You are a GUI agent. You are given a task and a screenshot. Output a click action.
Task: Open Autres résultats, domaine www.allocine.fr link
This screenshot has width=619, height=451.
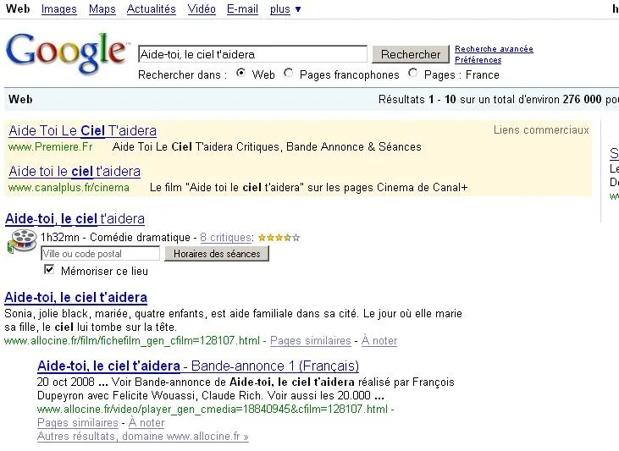click(x=143, y=437)
